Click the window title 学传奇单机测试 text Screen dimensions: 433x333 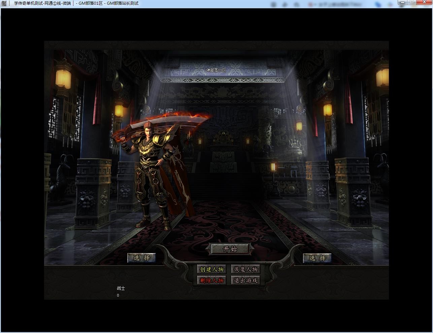click(x=29, y=3)
